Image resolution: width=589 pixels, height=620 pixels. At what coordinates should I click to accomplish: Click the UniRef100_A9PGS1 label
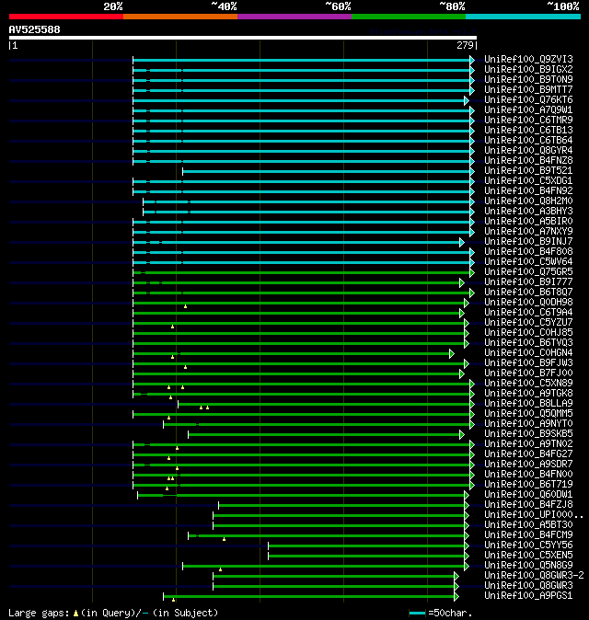[x=528, y=596]
